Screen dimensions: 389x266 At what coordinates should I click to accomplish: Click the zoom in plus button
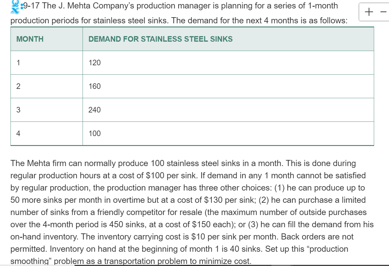pos(369,12)
